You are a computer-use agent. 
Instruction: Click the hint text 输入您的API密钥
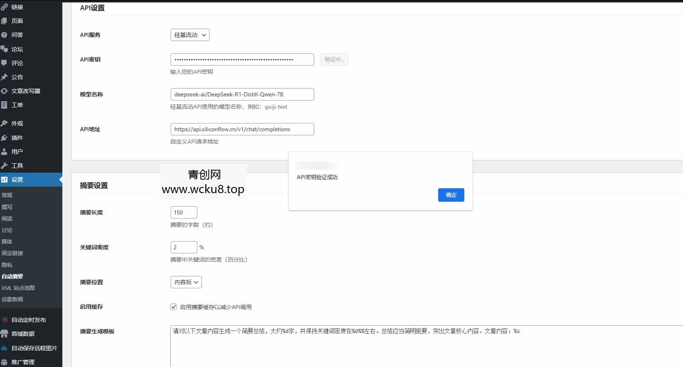[192, 72]
